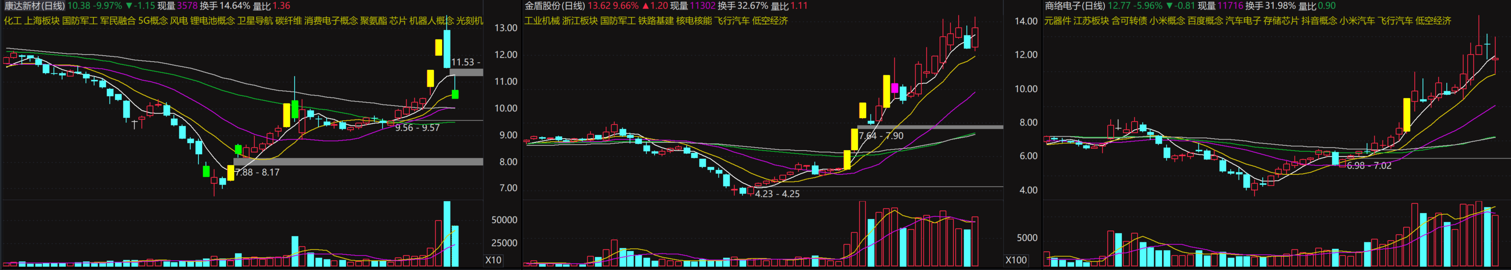Select the 4.23 - 4.25 low price label

777,194
